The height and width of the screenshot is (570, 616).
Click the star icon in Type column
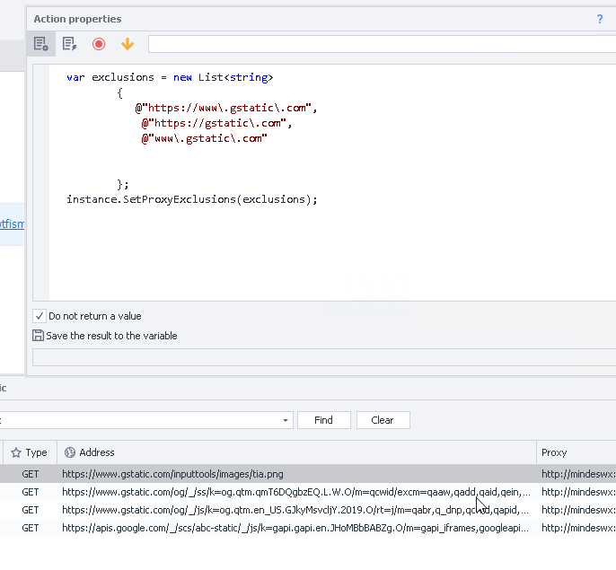pos(15,452)
